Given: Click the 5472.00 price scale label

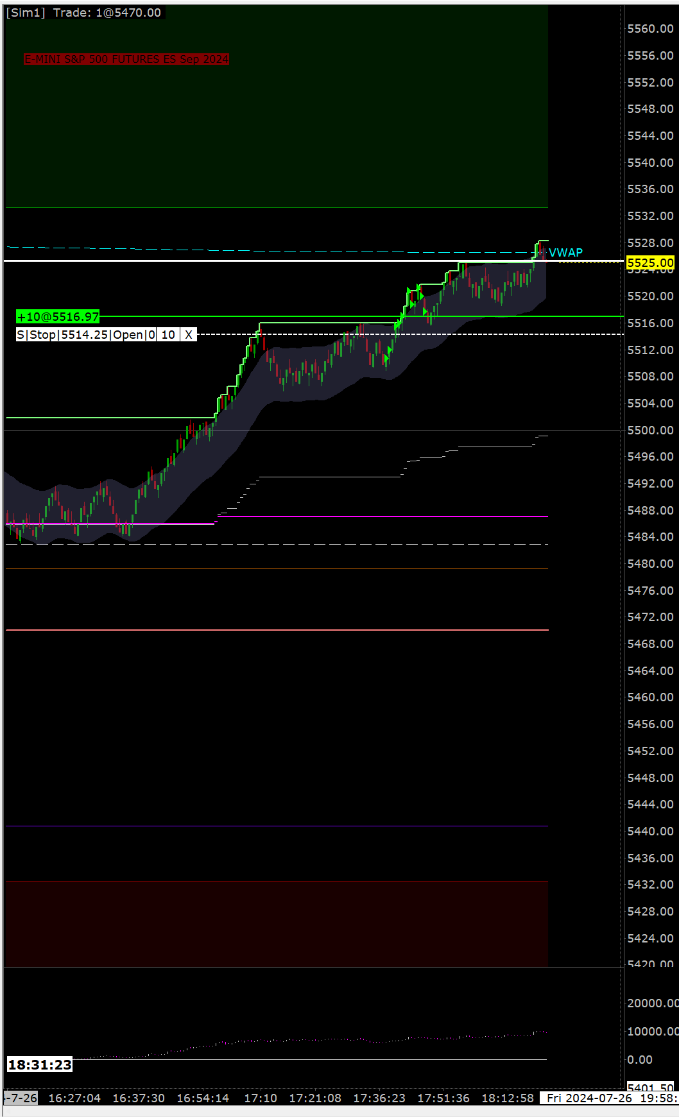Looking at the screenshot, I should click(x=650, y=617).
